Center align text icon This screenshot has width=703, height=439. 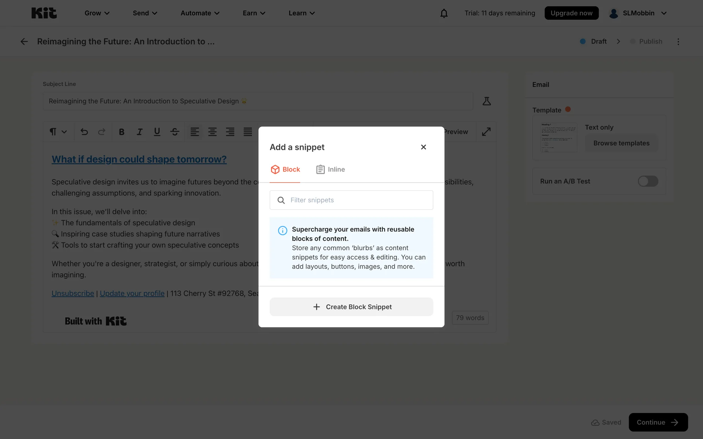click(212, 132)
